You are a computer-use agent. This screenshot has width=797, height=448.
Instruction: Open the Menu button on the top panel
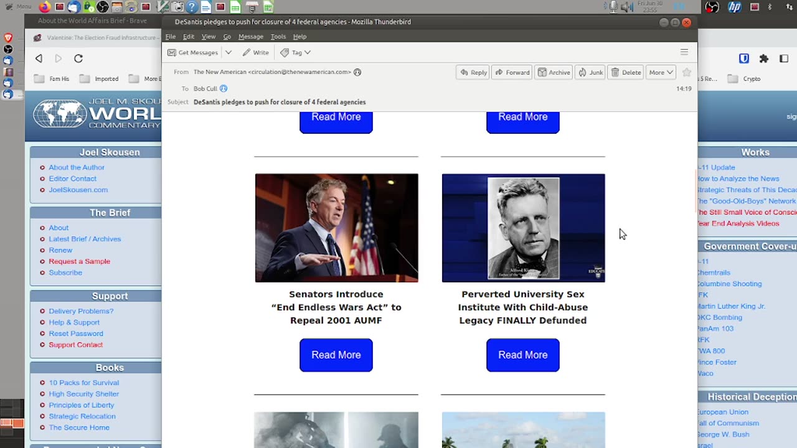18,7
